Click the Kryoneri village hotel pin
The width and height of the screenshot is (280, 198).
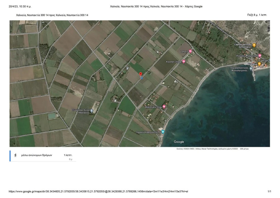click(183, 62)
